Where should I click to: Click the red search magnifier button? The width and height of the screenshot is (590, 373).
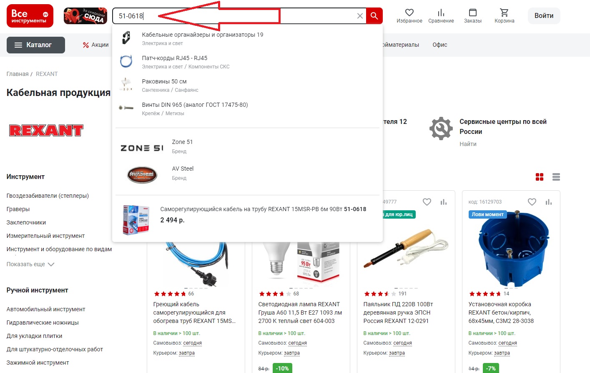(374, 16)
